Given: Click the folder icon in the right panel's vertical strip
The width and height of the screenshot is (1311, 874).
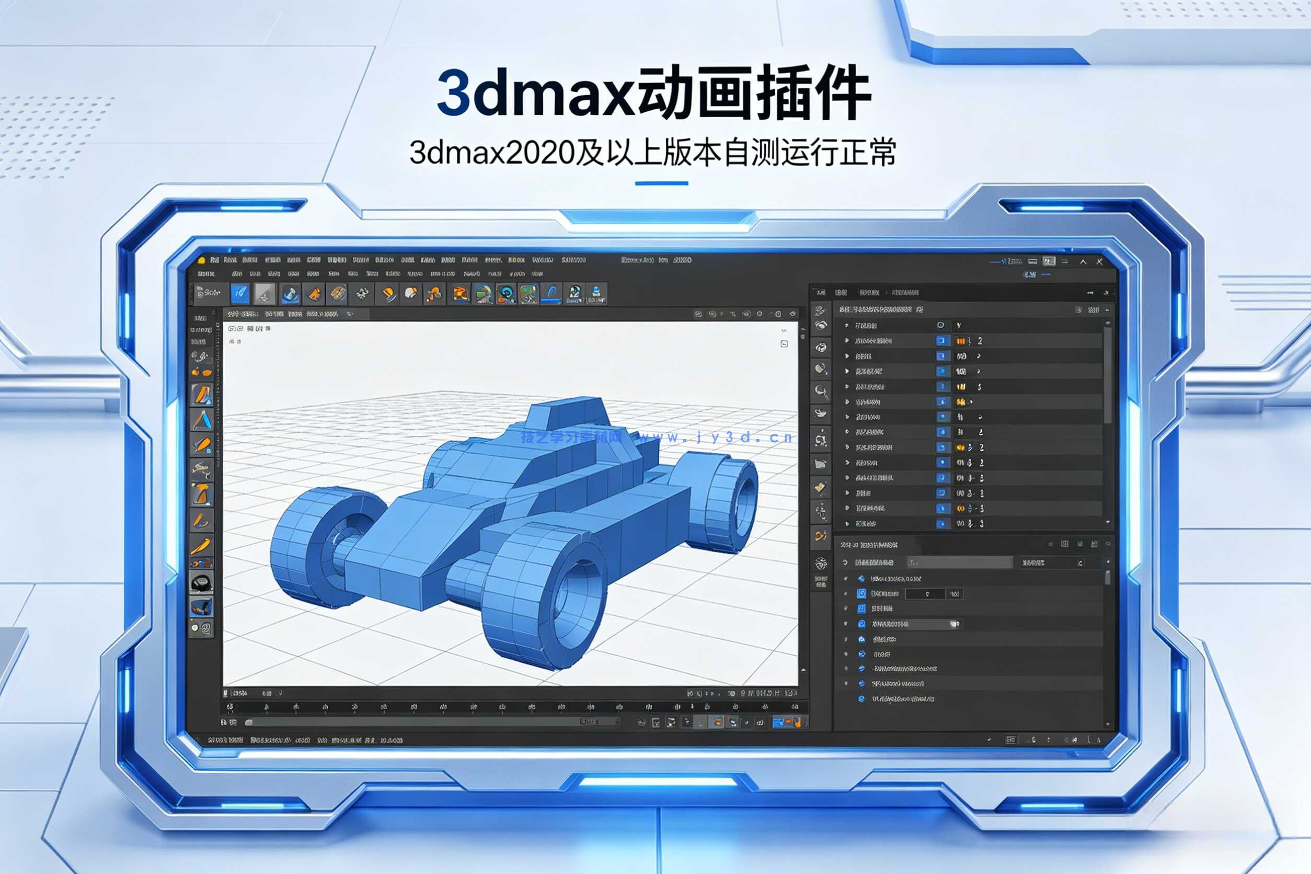Looking at the screenshot, I should pos(821,464).
